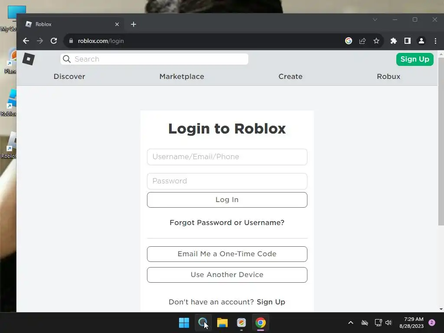Click the Username/Email/Phone field
444x333 pixels.
point(227,157)
